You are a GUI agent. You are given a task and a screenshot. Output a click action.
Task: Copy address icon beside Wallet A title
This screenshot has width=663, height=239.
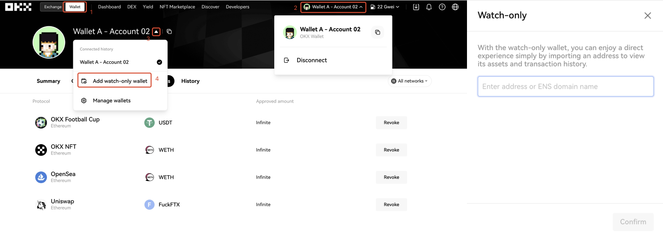click(169, 32)
